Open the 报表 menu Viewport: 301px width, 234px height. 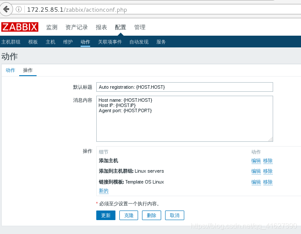tap(101, 27)
